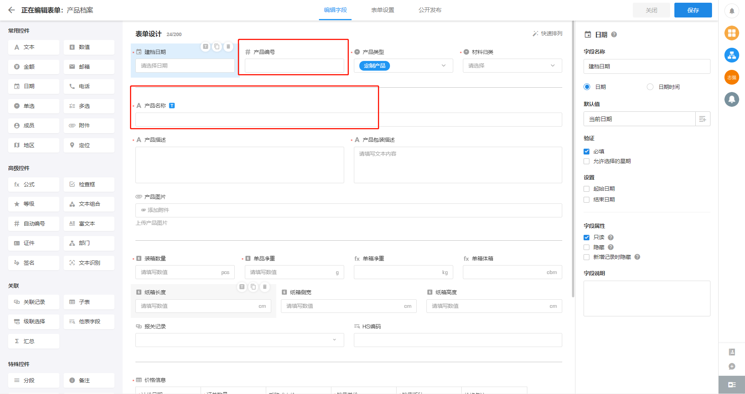Switch to the 表单设置 tab
The height and width of the screenshot is (394, 745).
(383, 10)
